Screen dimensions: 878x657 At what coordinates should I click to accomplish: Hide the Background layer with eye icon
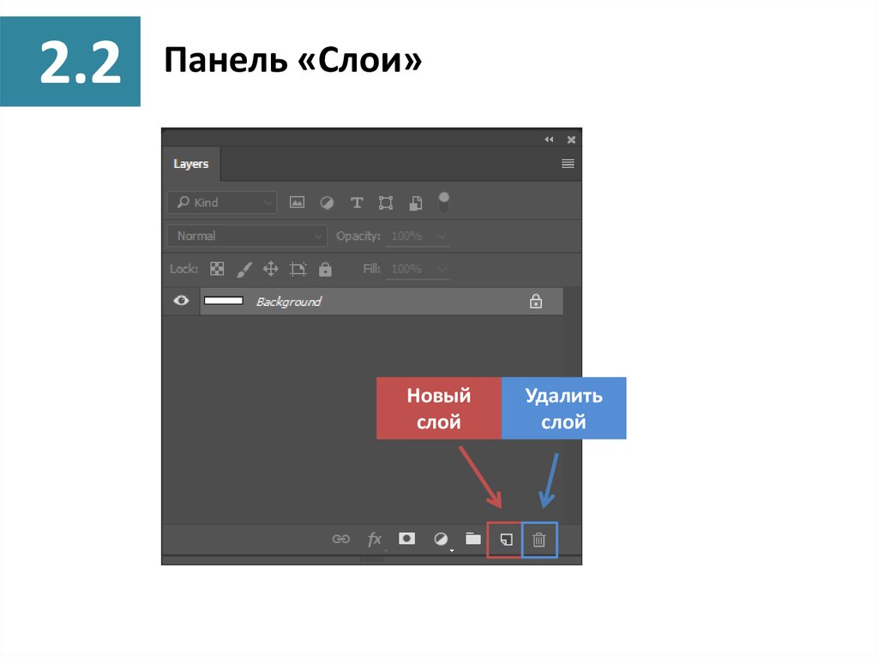point(181,301)
